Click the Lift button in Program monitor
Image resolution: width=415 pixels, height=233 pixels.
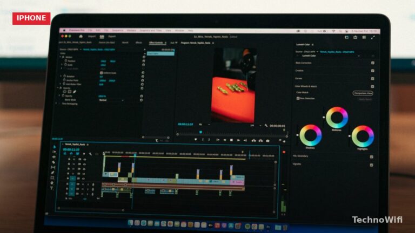[253, 141]
